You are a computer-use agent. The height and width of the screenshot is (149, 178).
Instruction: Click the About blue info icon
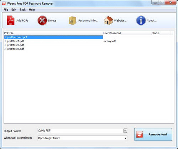tap(141, 20)
